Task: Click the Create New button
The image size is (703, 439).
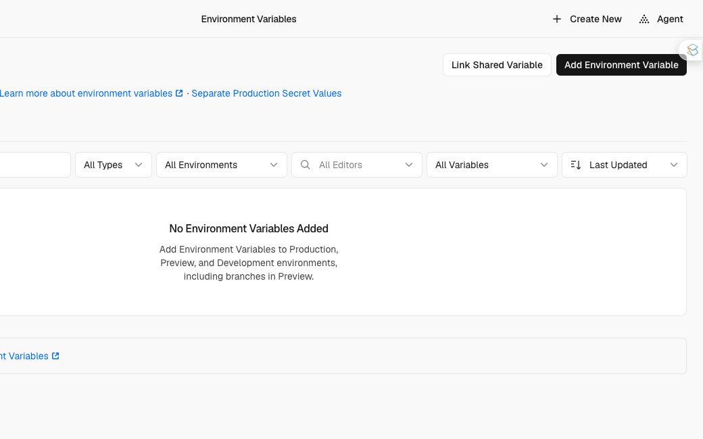Action: coord(587,19)
